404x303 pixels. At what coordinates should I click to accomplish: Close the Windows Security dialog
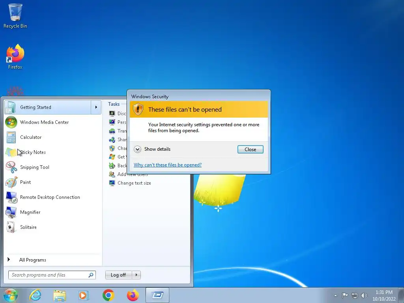pos(250,150)
